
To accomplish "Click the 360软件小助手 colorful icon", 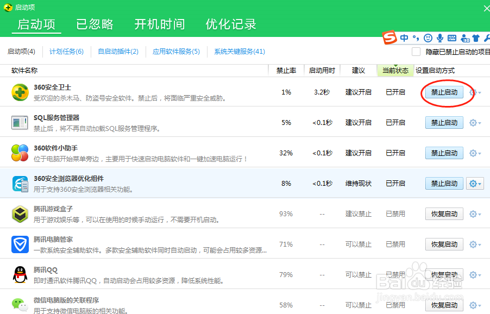I will pos(20,153).
